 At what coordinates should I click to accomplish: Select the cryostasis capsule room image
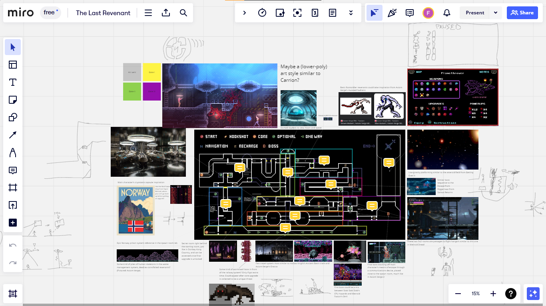pyautogui.click(x=148, y=152)
